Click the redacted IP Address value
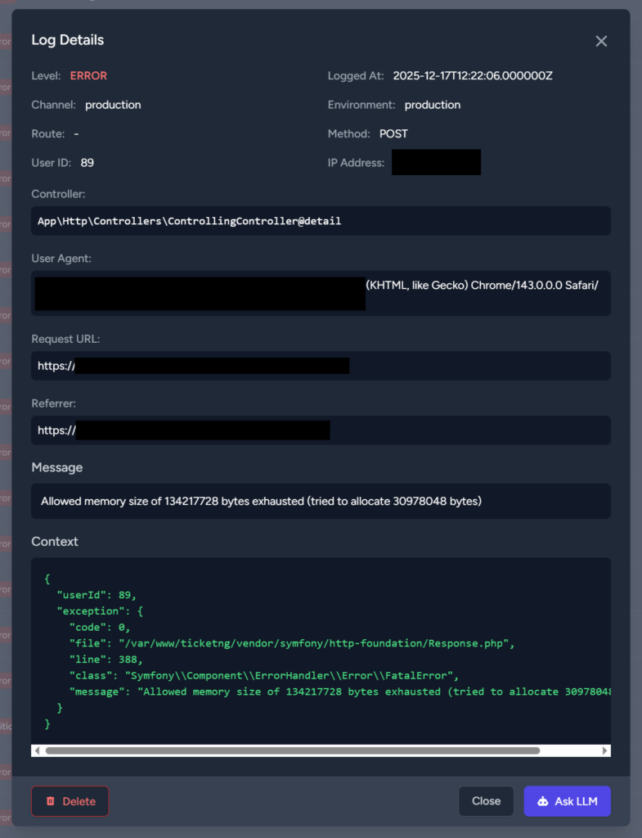The image size is (642, 838). click(x=436, y=163)
